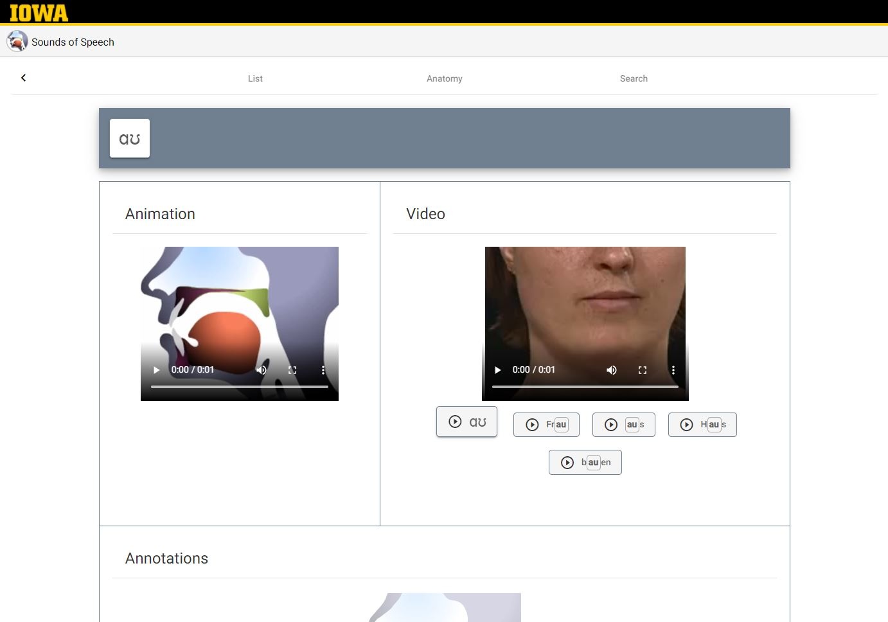Click the Sounds of Speech brain logo

pyautogui.click(x=17, y=41)
